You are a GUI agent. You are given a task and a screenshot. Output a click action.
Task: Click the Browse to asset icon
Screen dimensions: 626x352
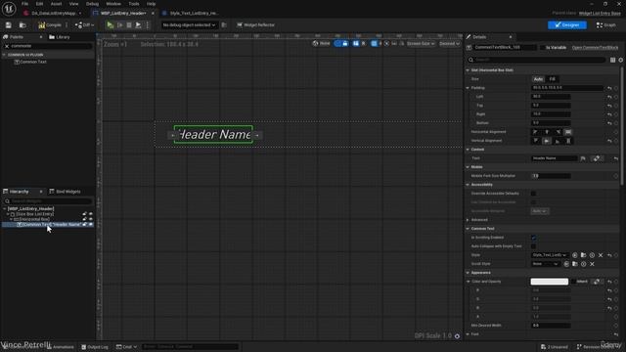tap(22, 25)
